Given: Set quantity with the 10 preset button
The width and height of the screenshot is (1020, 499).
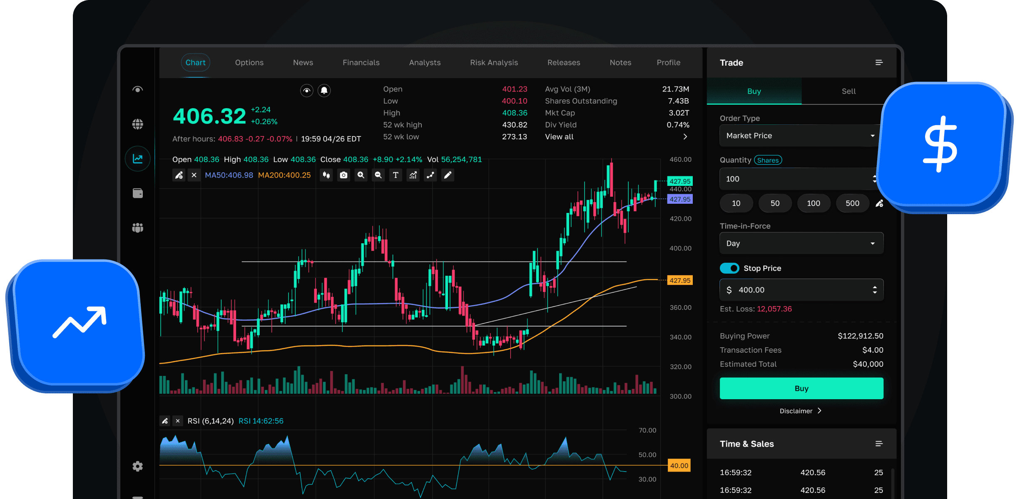Looking at the screenshot, I should click(x=736, y=203).
